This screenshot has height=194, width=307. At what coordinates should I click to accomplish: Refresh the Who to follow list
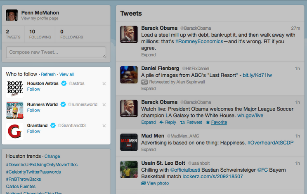(x=48, y=74)
